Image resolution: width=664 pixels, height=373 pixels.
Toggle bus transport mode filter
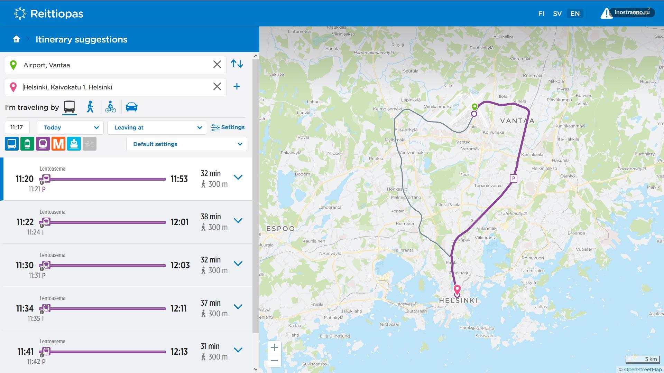(x=12, y=144)
